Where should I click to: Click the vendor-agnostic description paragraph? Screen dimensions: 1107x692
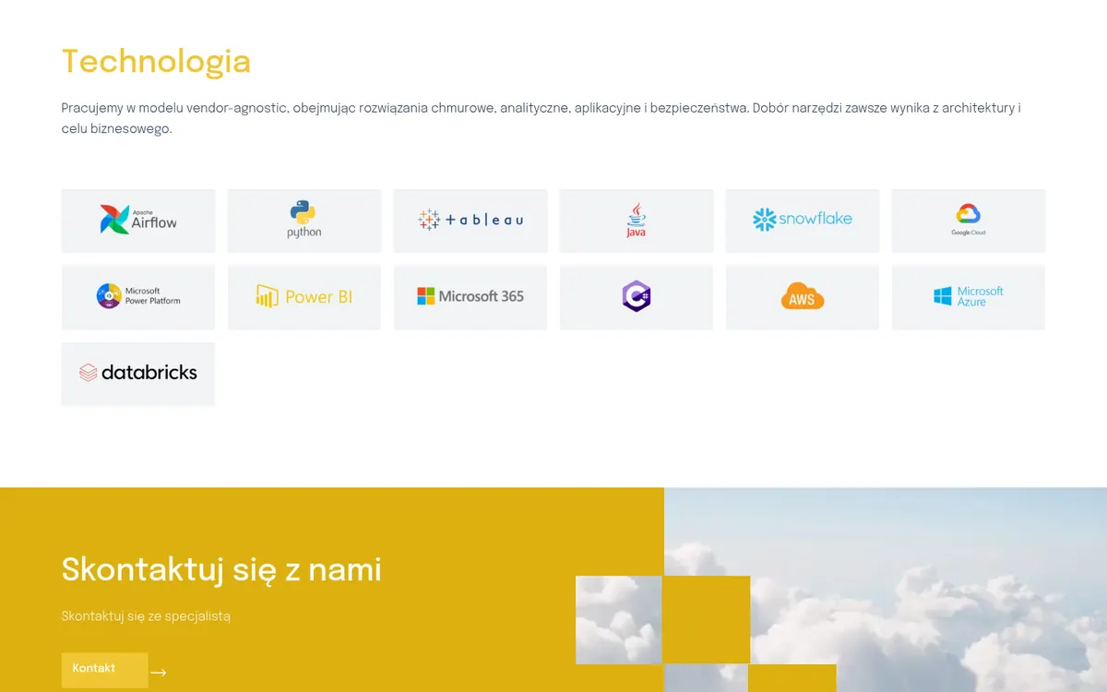[542, 119]
